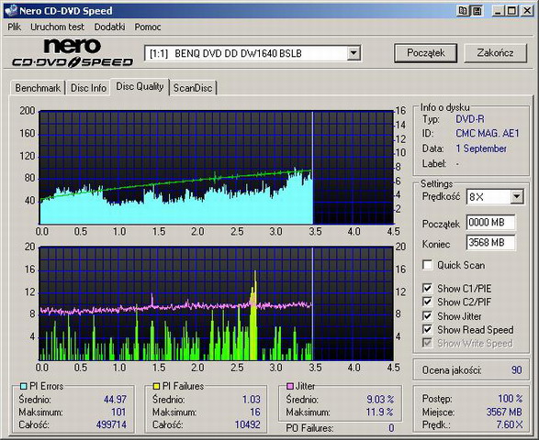Switch to the ScanDisc tab
This screenshot has width=539, height=440.
(x=193, y=88)
